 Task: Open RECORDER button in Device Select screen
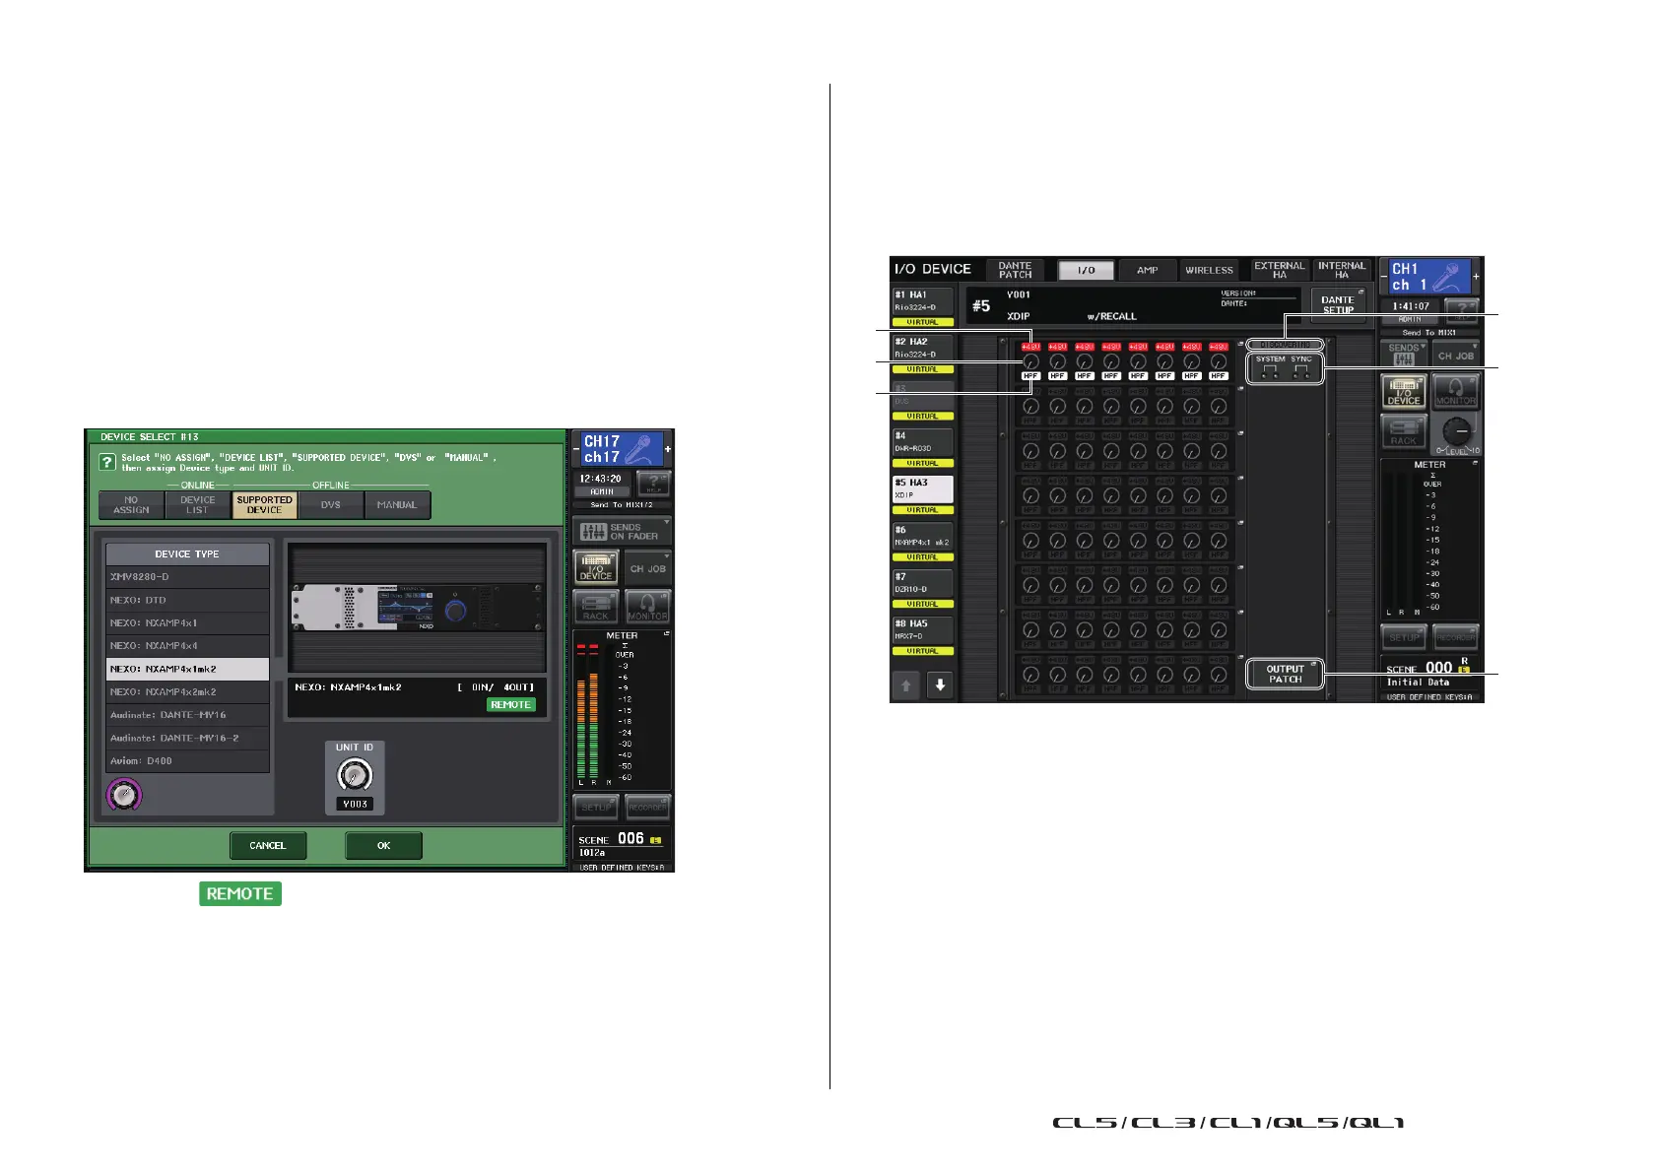(648, 808)
